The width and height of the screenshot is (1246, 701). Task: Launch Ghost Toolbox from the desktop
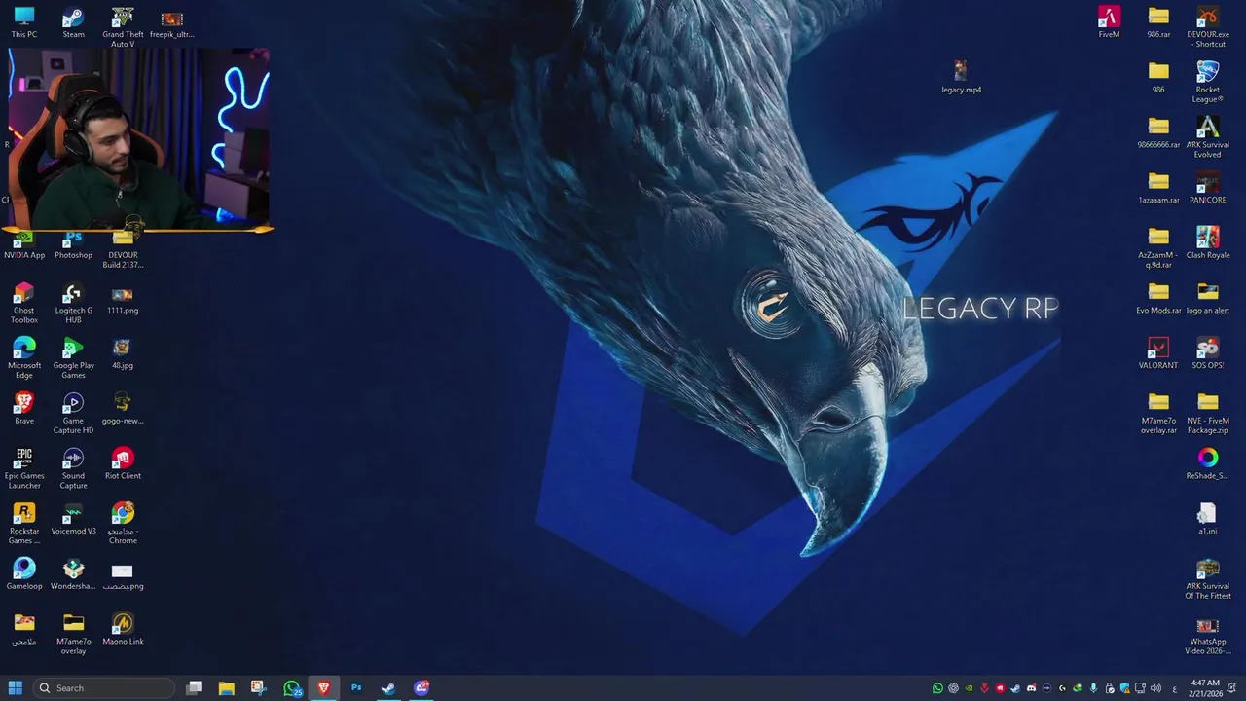coord(24,304)
